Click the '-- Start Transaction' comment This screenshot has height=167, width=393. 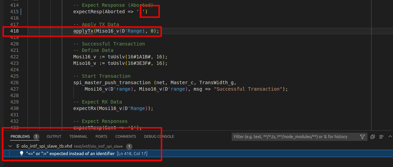click(x=102, y=76)
